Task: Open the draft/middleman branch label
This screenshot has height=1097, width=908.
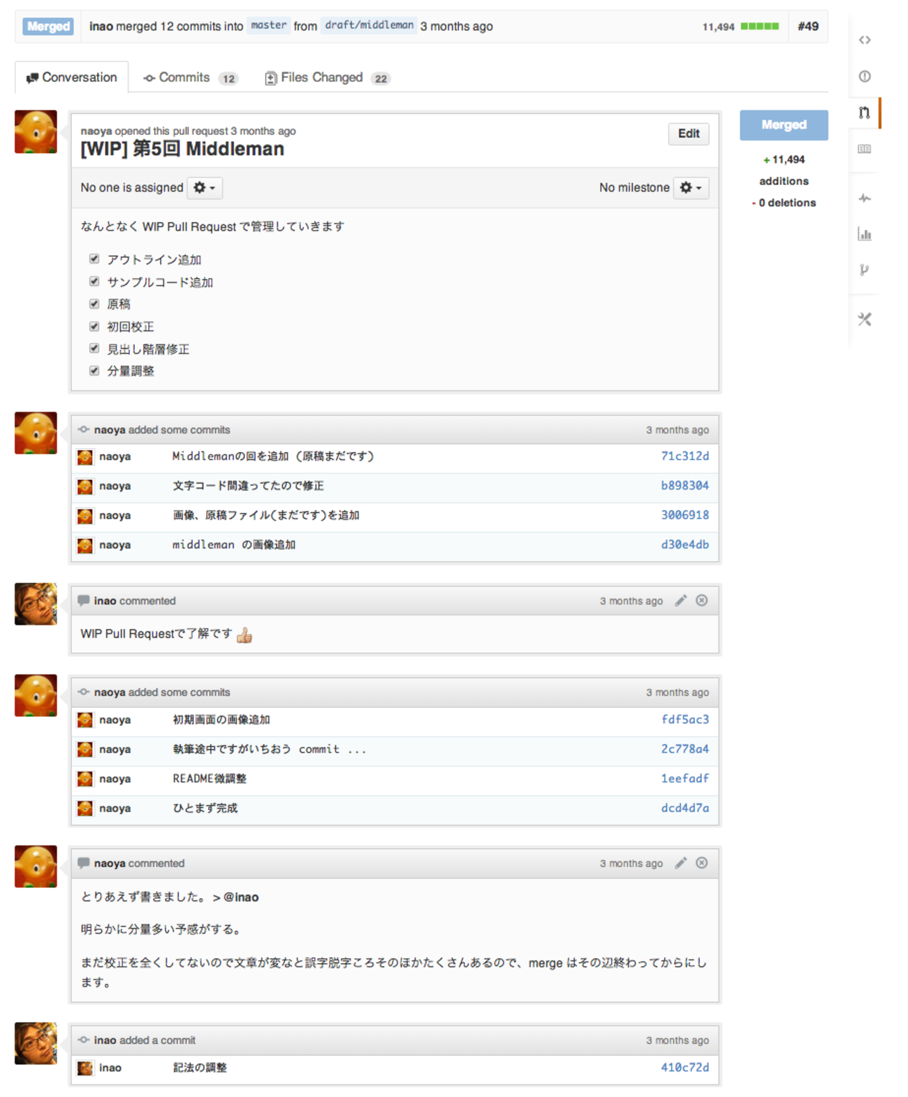Action: coord(369,26)
